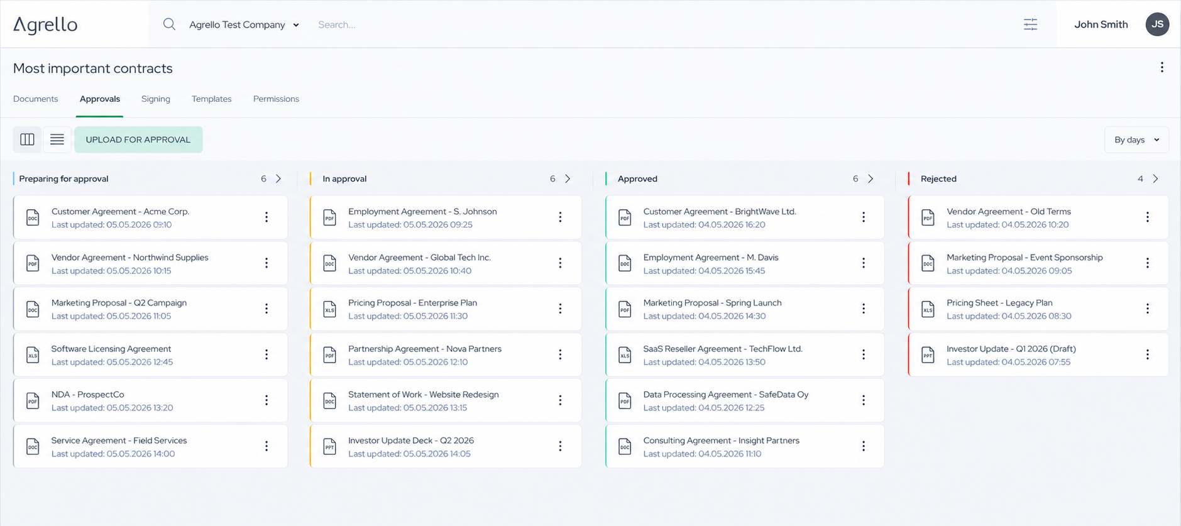Open the filter settings sliders icon
The height and width of the screenshot is (526, 1181).
pyautogui.click(x=1030, y=25)
